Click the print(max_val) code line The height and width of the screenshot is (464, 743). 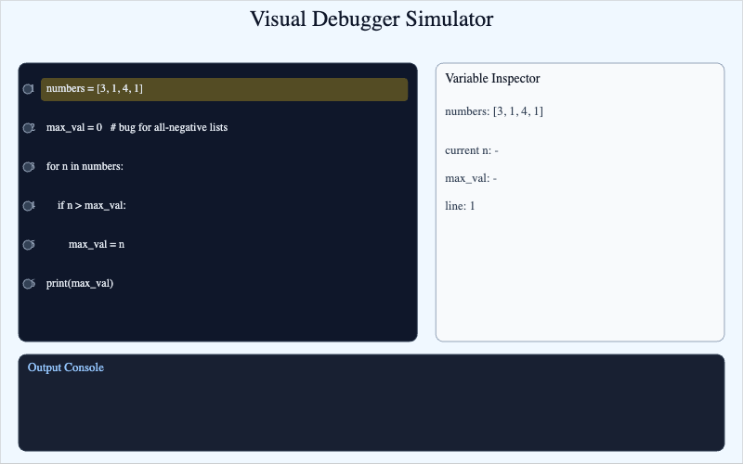pos(80,283)
